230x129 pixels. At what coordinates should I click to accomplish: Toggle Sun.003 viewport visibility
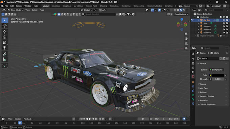(x=224, y=32)
